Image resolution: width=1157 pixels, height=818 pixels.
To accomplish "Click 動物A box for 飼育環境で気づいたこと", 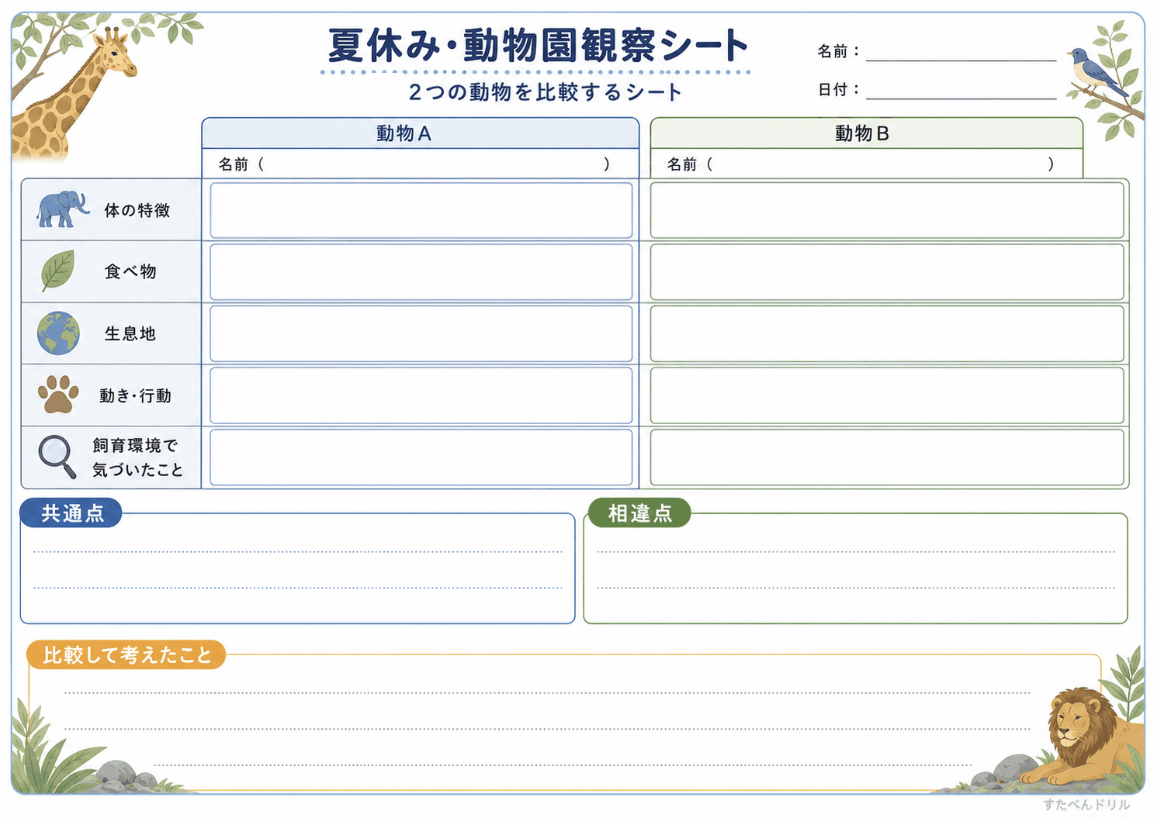I will click(421, 457).
